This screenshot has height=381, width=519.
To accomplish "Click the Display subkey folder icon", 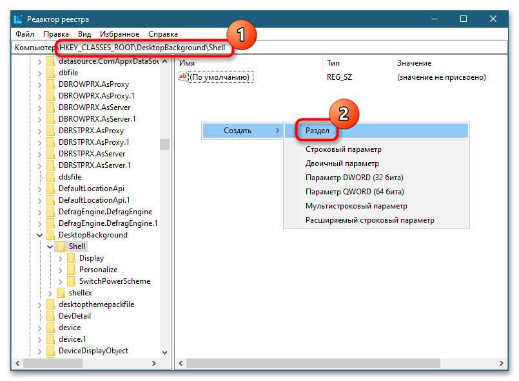I will 72,258.
